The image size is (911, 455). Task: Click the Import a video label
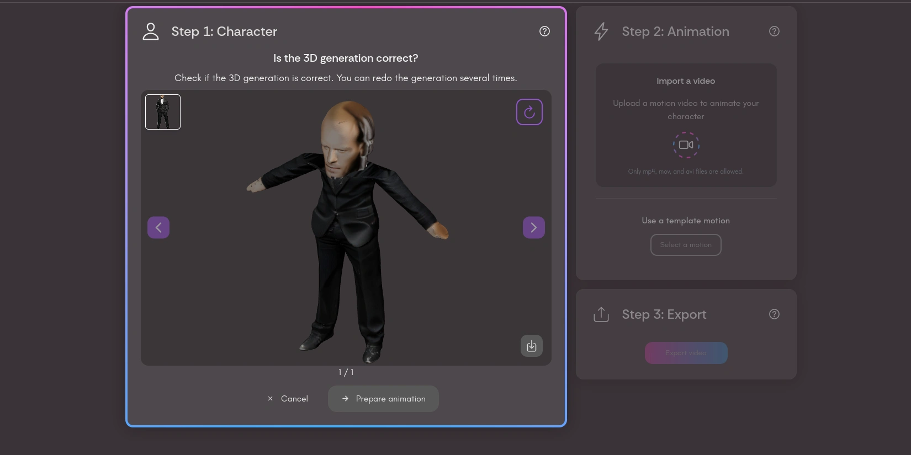(685, 81)
